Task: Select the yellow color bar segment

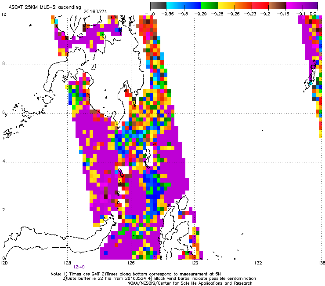Action: tap(226, 5)
